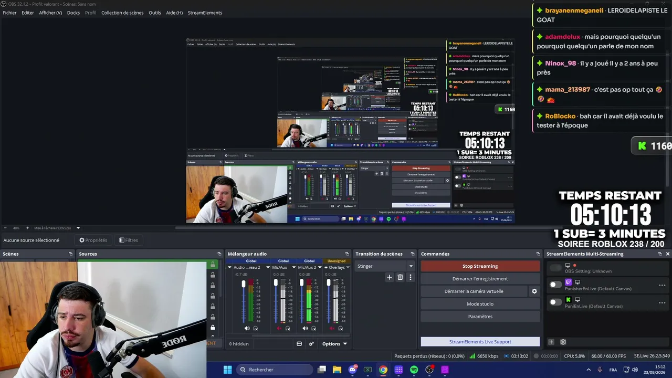This screenshot has height=378, width=672.
Task: Toggle monitoring headphones for Mic/Aux 2
Action: 314,329
